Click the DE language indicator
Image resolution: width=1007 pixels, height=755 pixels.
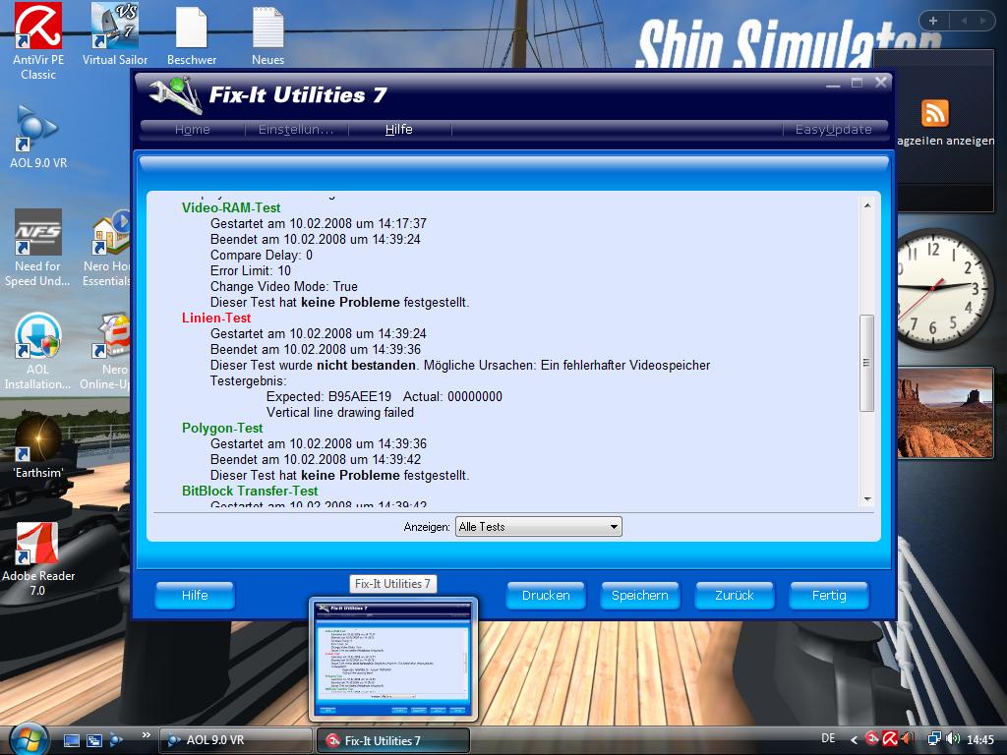click(828, 738)
